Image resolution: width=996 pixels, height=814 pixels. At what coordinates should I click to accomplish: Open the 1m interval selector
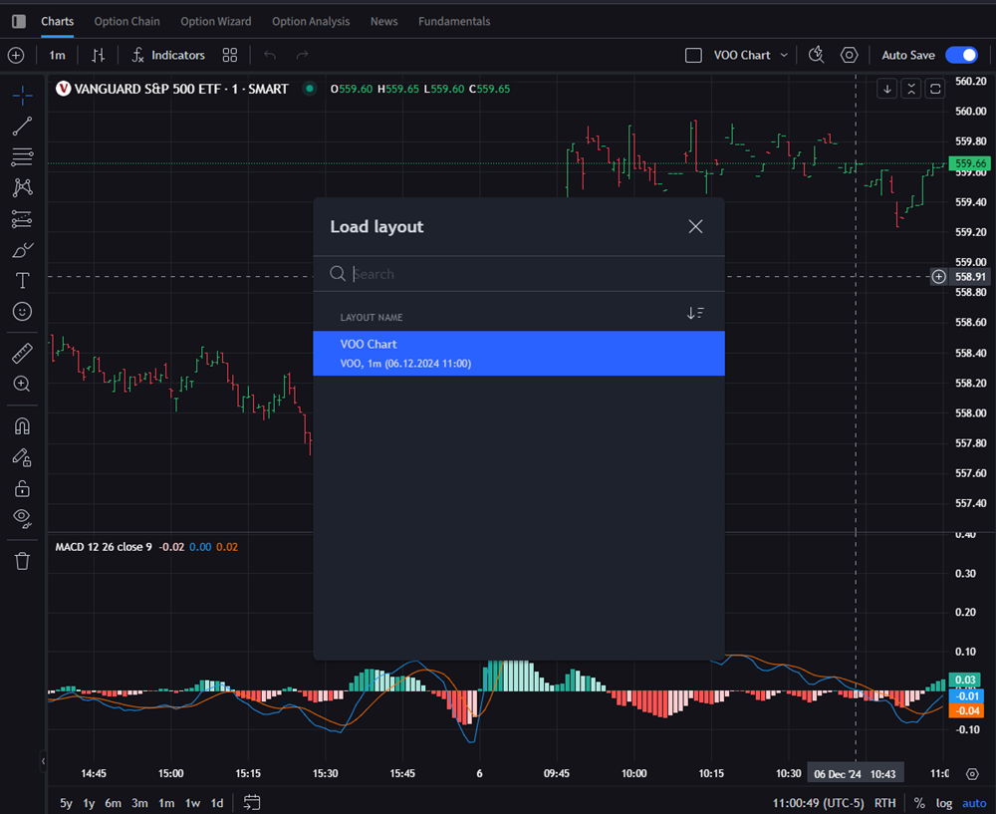(x=57, y=55)
